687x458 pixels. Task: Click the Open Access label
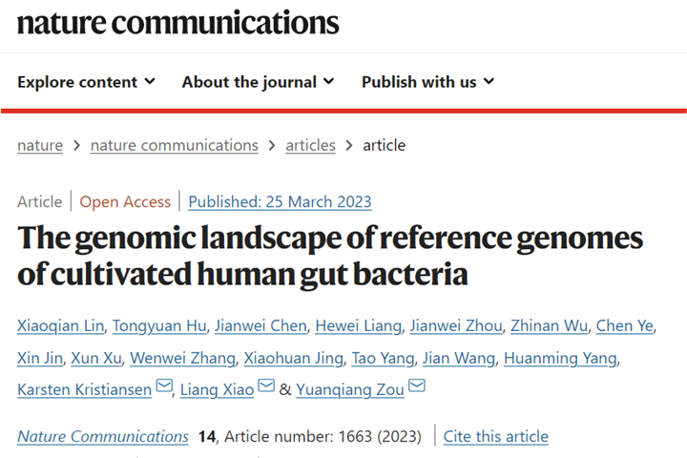(x=125, y=201)
